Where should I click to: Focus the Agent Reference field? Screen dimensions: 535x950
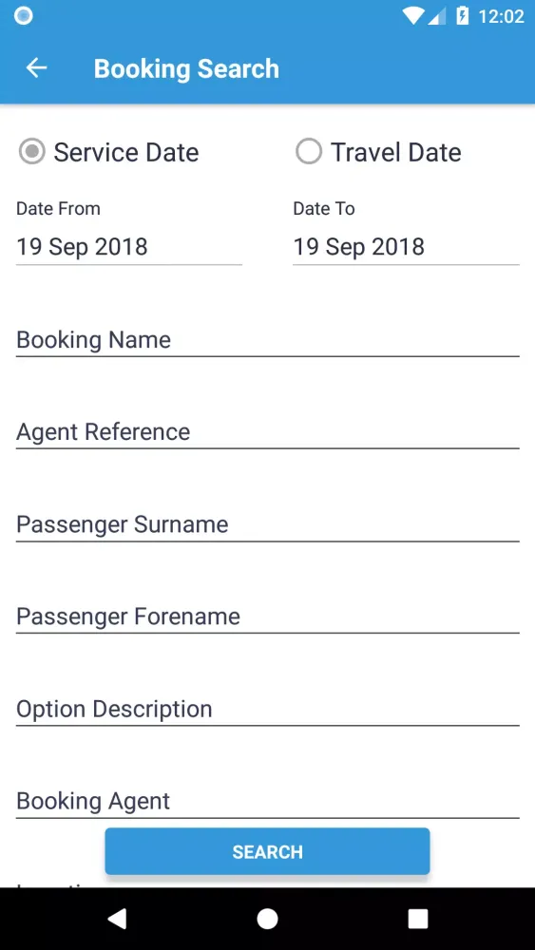267,432
